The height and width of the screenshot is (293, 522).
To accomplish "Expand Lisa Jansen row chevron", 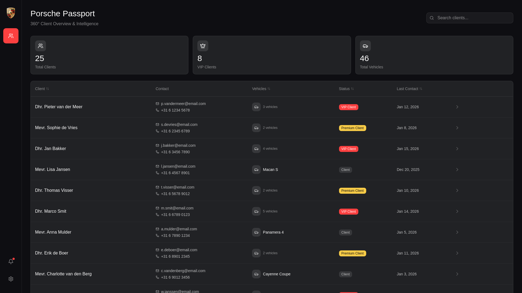I will (x=457, y=170).
